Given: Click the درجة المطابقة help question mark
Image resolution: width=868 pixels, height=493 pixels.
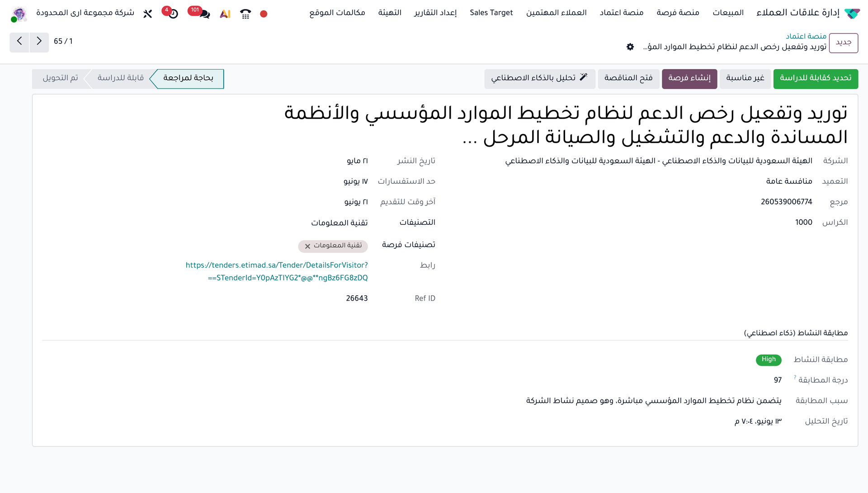Looking at the screenshot, I should tap(795, 377).
